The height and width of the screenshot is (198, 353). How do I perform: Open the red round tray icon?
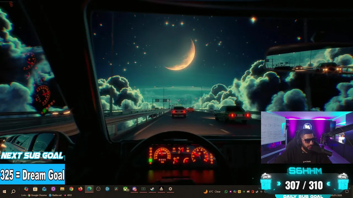pos(253,192)
